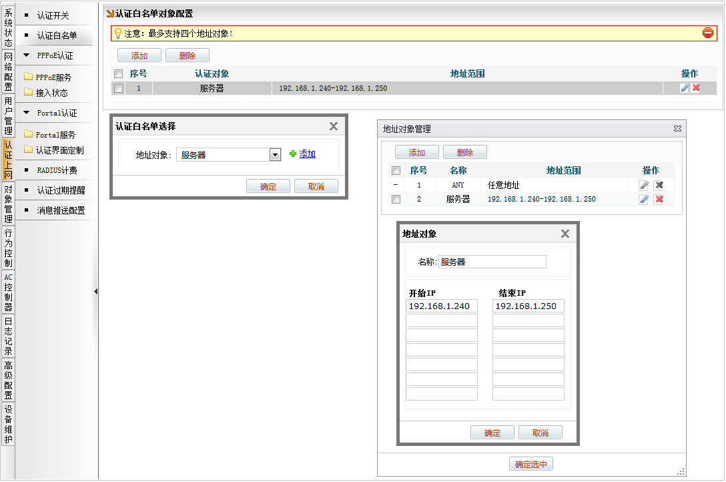The height and width of the screenshot is (482, 726).
Task: Click the first 开始IP field 192.168.1.240
Action: point(441,306)
